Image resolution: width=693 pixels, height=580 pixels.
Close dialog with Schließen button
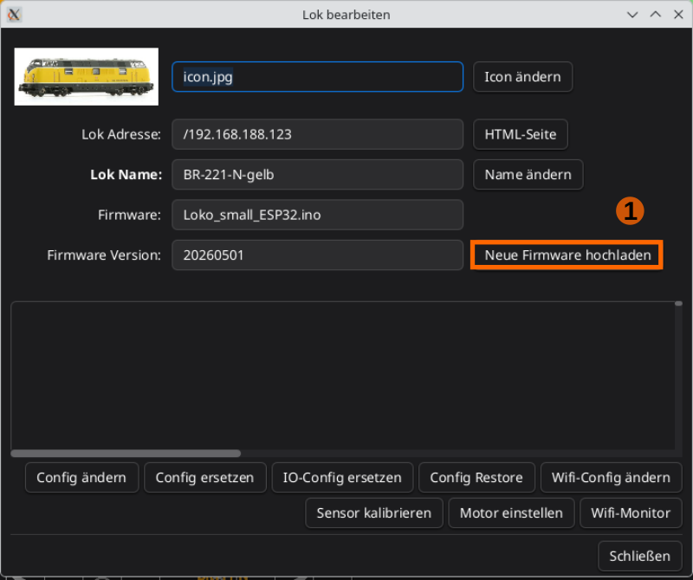tap(639, 556)
